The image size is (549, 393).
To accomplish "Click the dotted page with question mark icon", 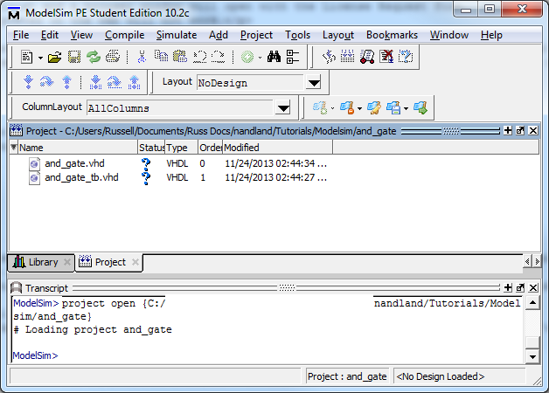I will click(406, 57).
